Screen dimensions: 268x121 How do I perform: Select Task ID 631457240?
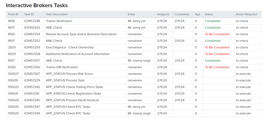(32, 100)
